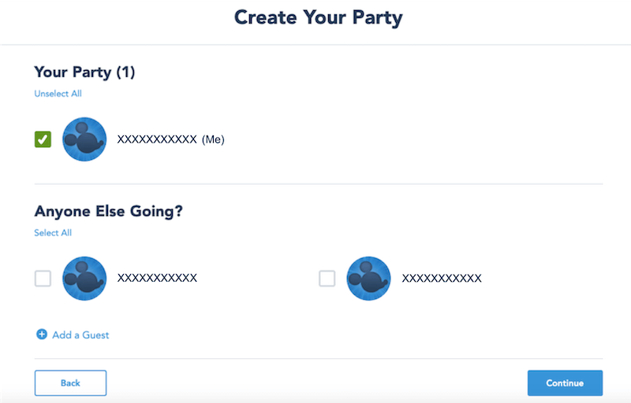The width and height of the screenshot is (631, 403).
Task: Click the left guest's name text
Action: click(x=157, y=278)
